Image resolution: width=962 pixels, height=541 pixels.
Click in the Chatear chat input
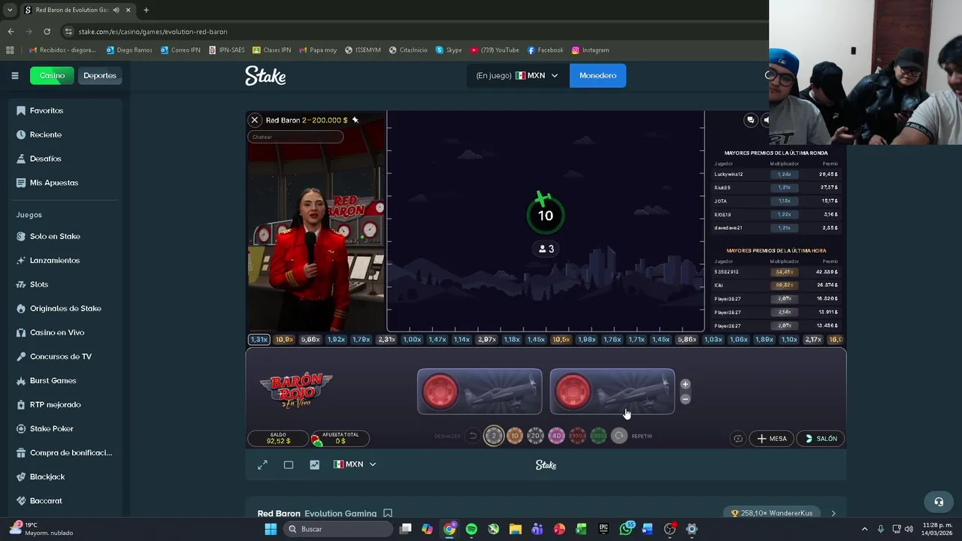[295, 137]
